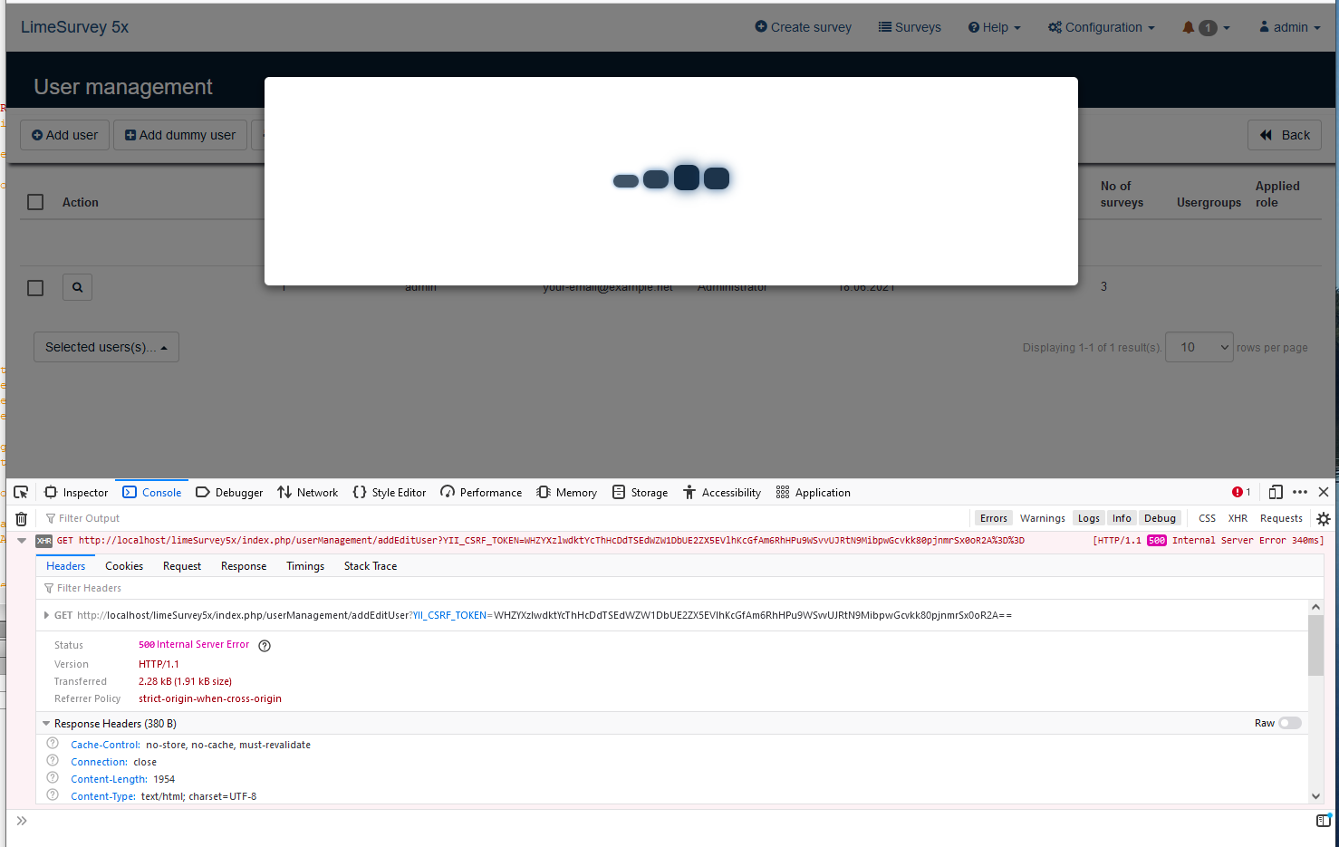Click the Add dummy user button
1339x847 pixels.
(180, 135)
